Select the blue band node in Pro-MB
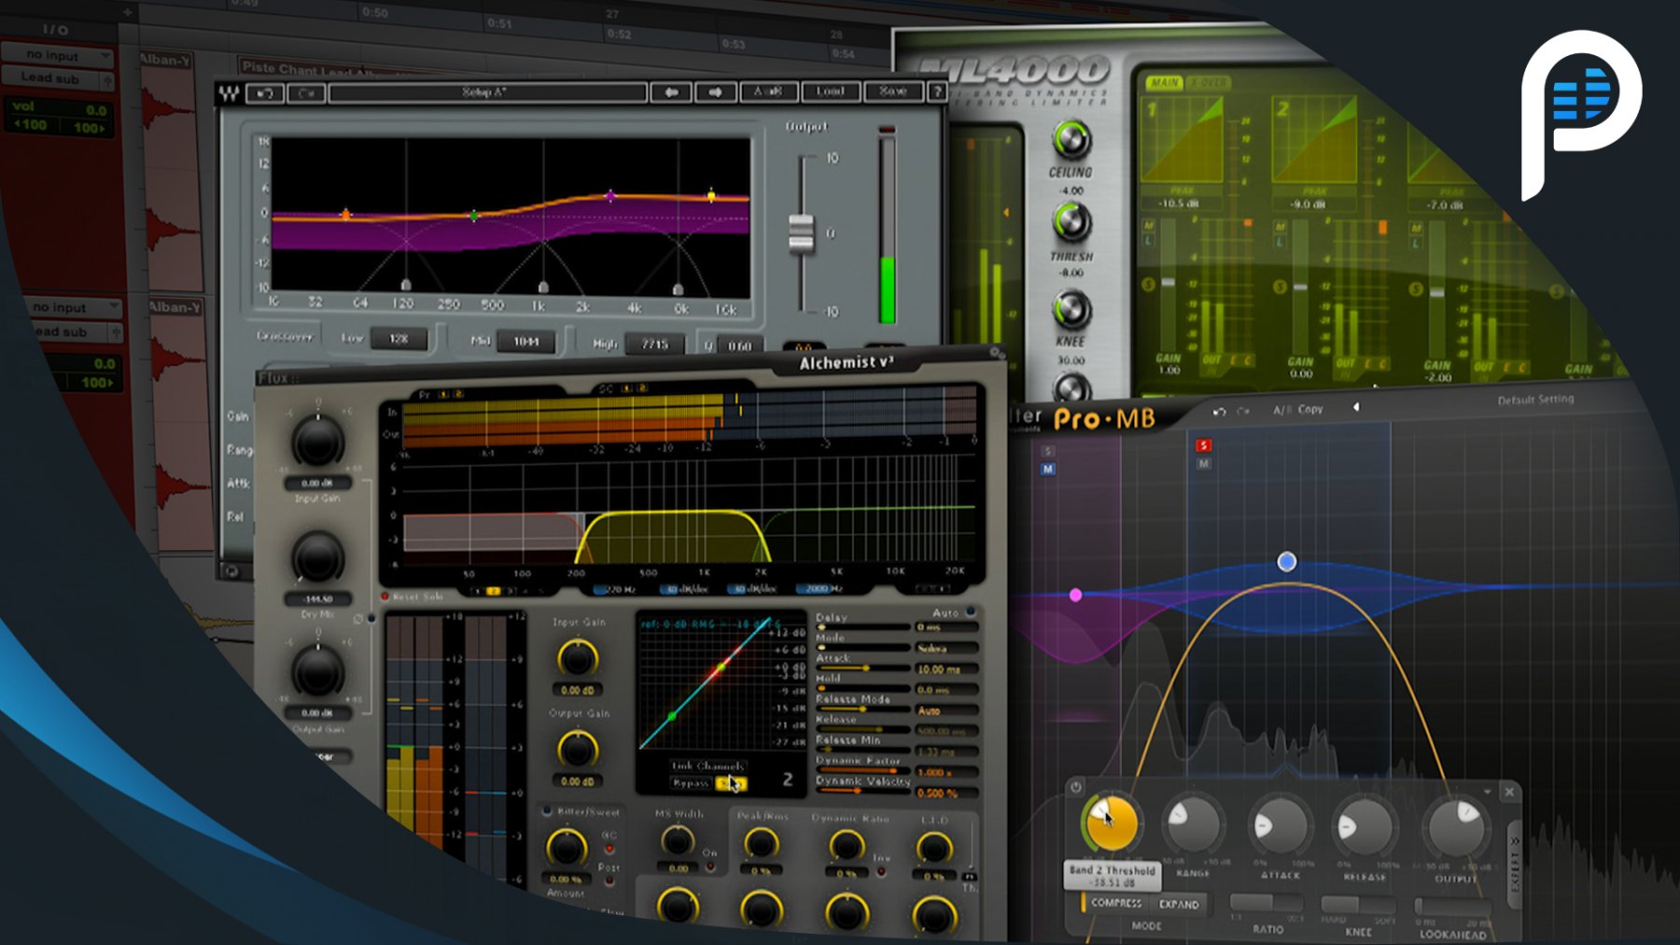Screen dimensions: 1680x945 (1286, 561)
